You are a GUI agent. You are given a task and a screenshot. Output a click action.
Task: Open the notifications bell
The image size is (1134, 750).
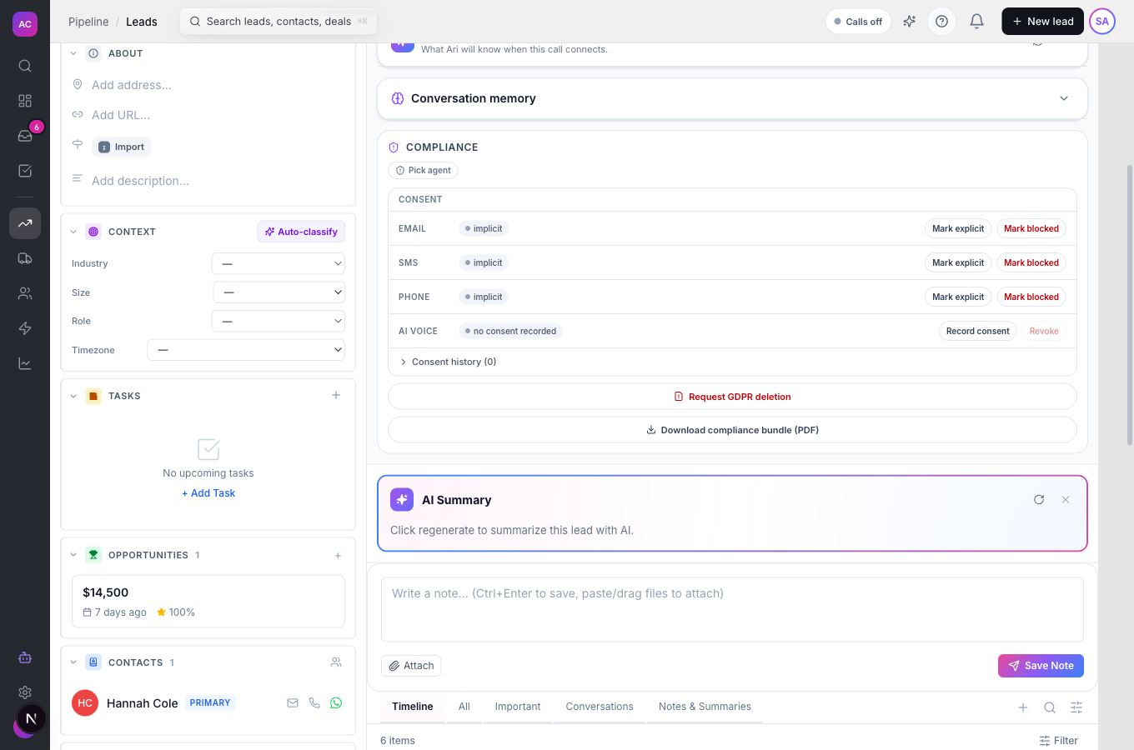pos(977,22)
